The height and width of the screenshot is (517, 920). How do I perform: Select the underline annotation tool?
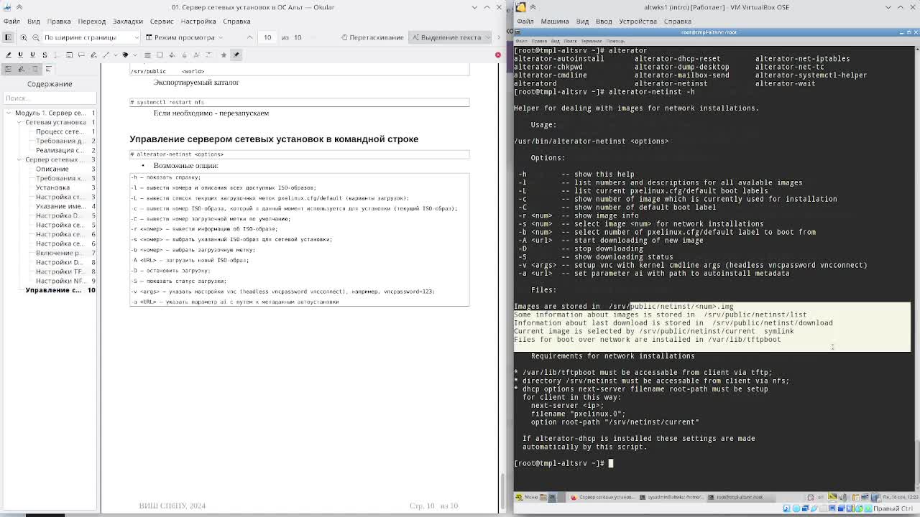pyautogui.click(x=20, y=55)
